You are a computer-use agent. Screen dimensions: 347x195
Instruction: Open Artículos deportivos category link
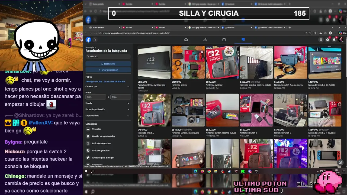102,143
